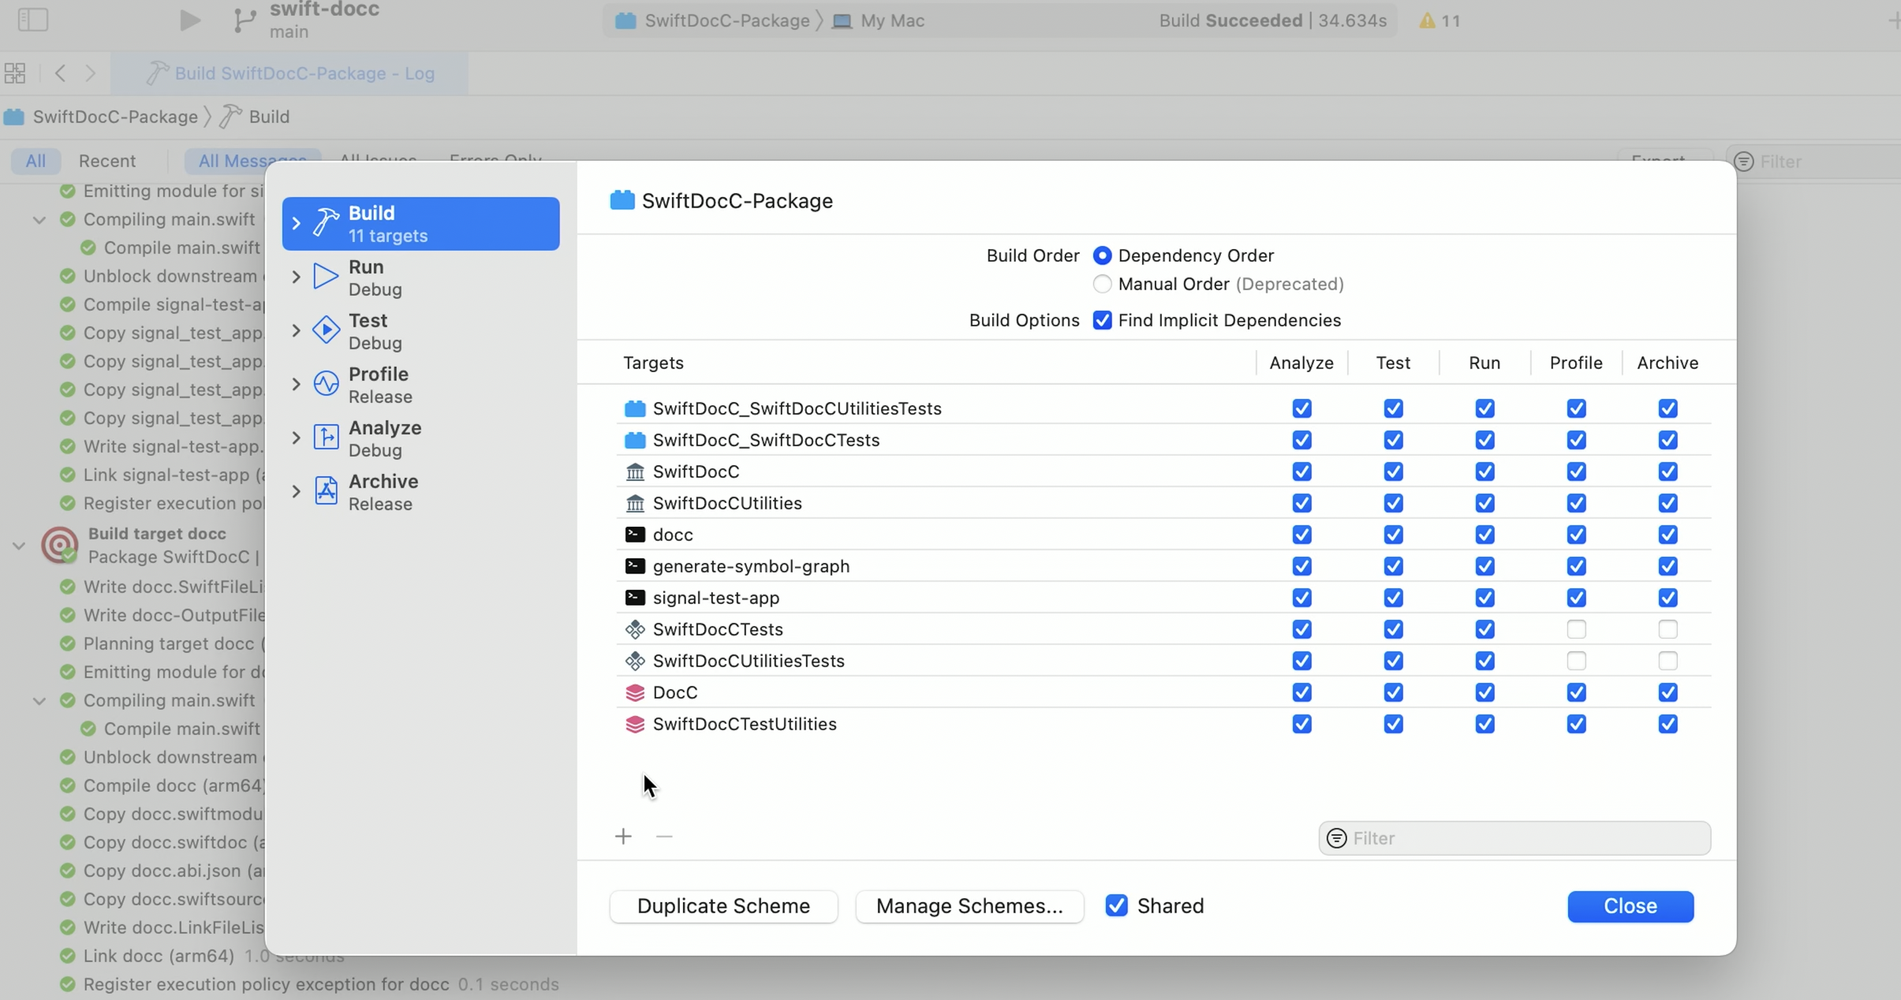Expand the Archive Release disclosure chevron
The image size is (1901, 1000).
point(296,492)
